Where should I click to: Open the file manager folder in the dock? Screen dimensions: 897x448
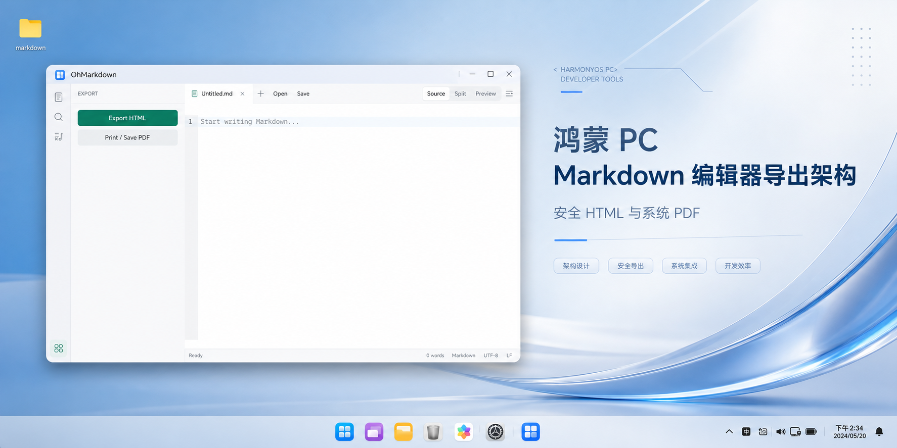(x=403, y=432)
